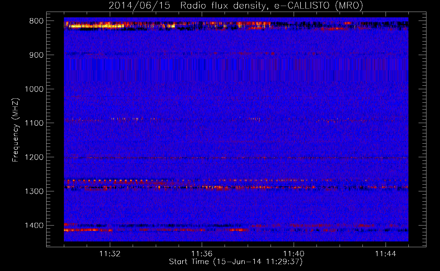Click the red emission band near 1415 MHz

pyautogui.click(x=88, y=230)
